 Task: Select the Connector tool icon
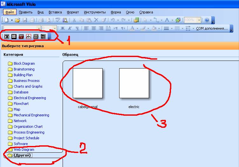(156, 20)
